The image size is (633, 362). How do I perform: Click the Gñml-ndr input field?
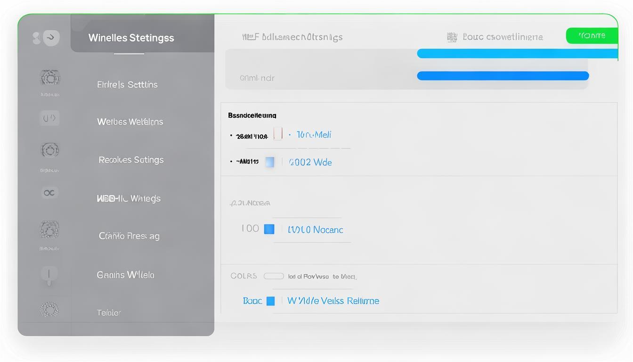pyautogui.click(x=320, y=78)
